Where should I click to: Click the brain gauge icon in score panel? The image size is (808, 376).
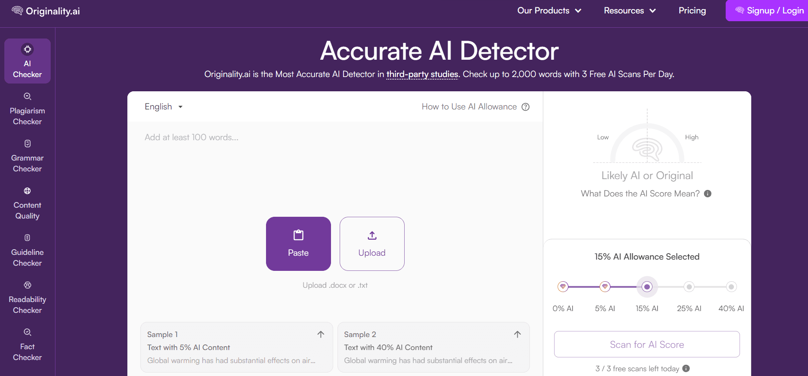pos(647,149)
